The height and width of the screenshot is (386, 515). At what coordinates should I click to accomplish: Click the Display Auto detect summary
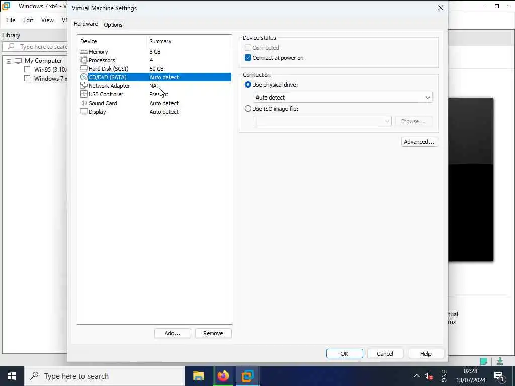click(164, 111)
